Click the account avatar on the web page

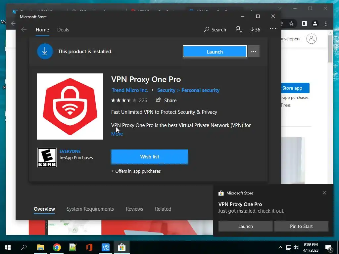coord(311,39)
